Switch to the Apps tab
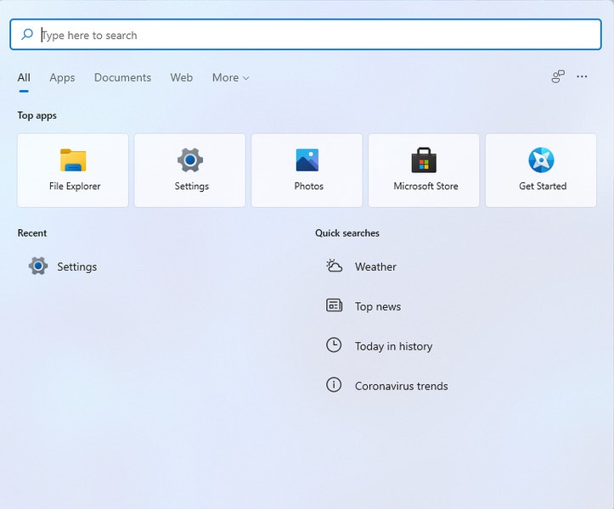This screenshot has width=614, height=509. [62, 77]
